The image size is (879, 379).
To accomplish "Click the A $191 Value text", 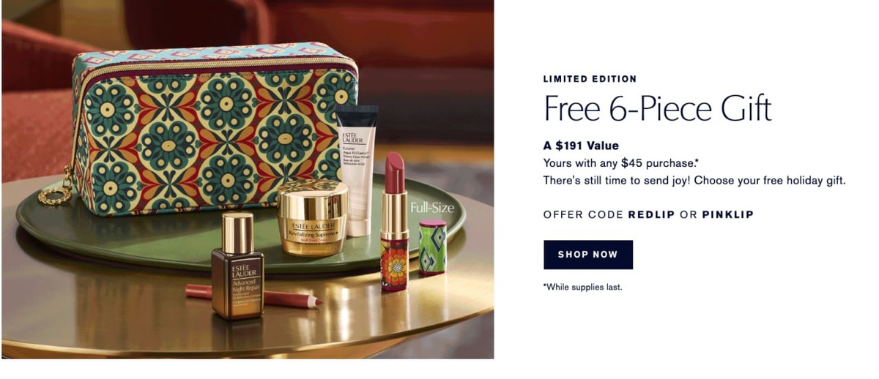I will pos(581,146).
